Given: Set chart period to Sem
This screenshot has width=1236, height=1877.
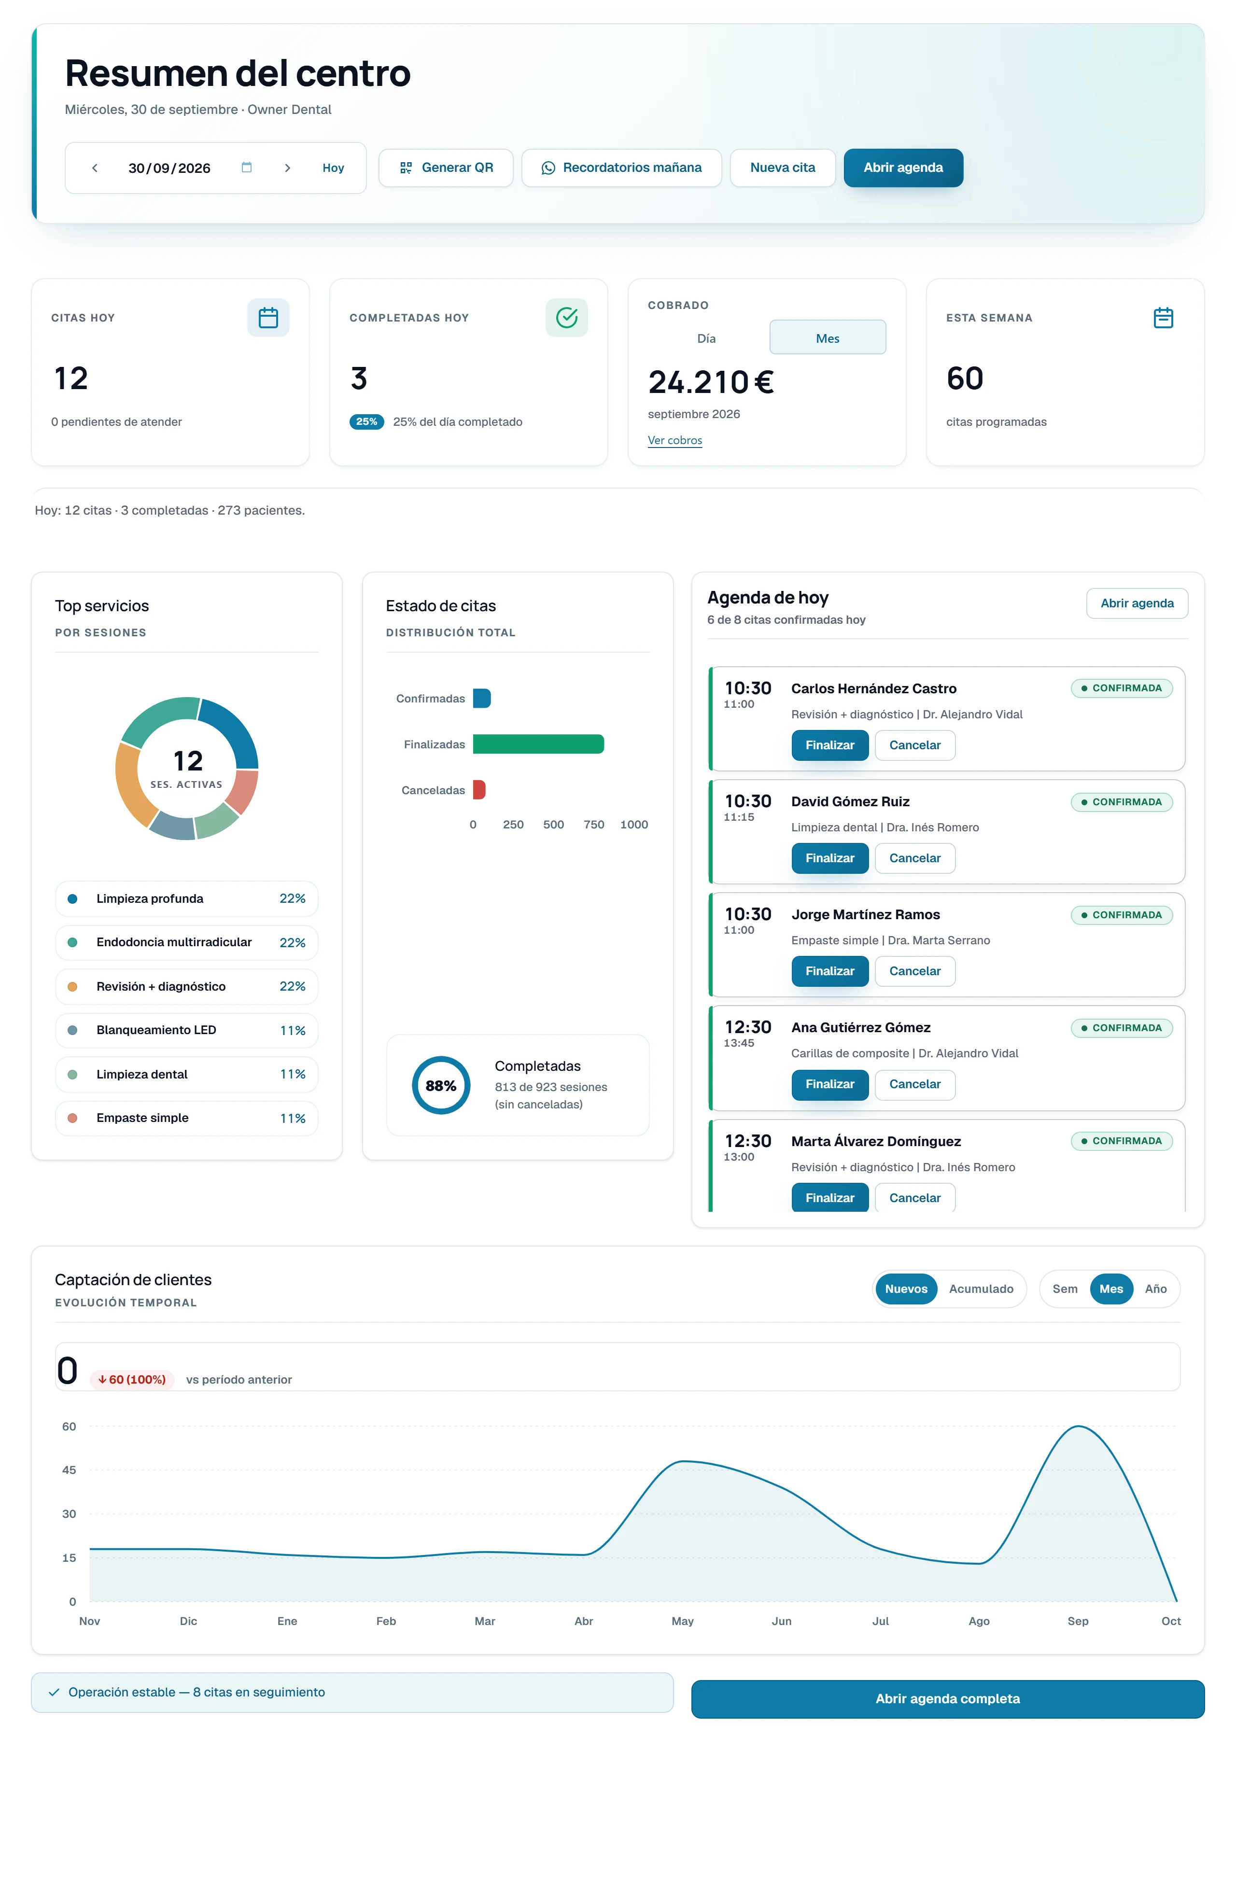Looking at the screenshot, I should (x=1064, y=1289).
